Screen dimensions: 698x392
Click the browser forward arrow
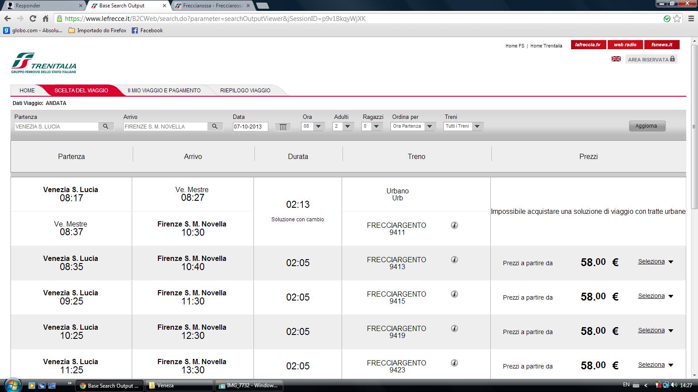(x=20, y=19)
